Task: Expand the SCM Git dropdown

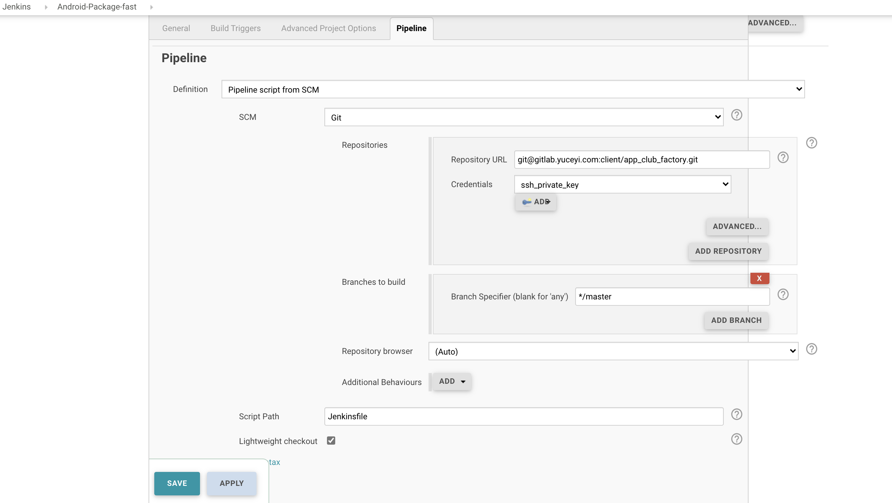Action: [523, 117]
